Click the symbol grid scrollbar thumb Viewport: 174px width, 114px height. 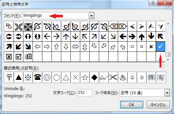click(x=168, y=54)
